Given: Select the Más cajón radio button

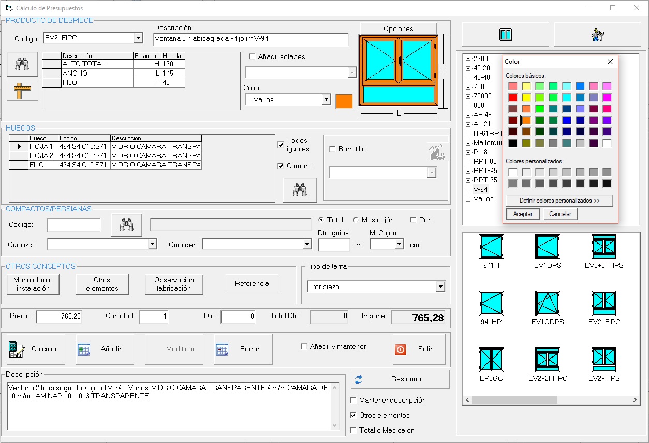Looking at the screenshot, I should [x=356, y=220].
